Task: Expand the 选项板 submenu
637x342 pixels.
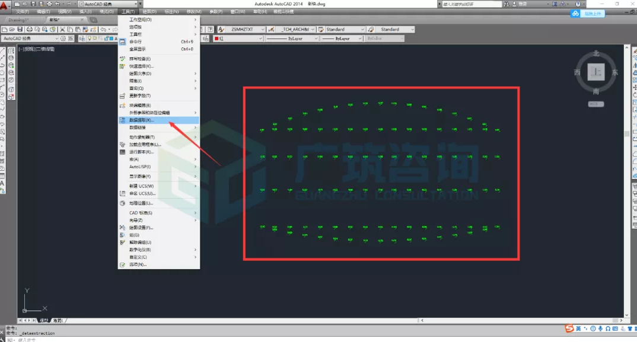Action: tap(159, 27)
